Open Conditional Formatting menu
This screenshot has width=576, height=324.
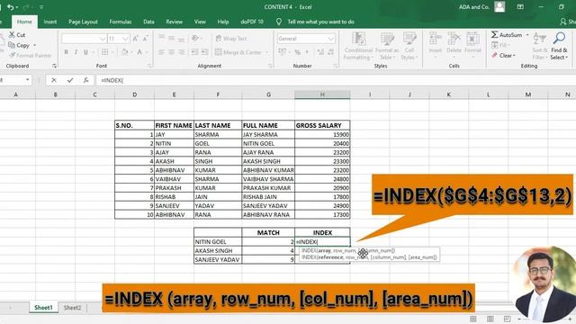pyautogui.click(x=358, y=46)
